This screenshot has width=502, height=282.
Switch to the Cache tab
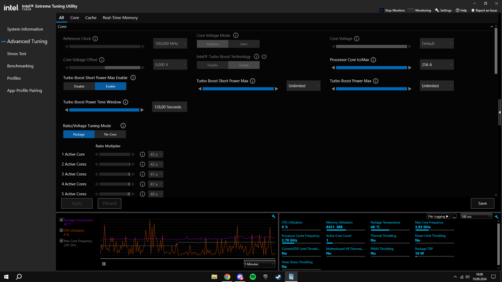pyautogui.click(x=91, y=18)
